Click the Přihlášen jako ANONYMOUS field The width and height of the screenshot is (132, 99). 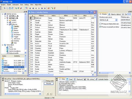[x=126, y=20]
